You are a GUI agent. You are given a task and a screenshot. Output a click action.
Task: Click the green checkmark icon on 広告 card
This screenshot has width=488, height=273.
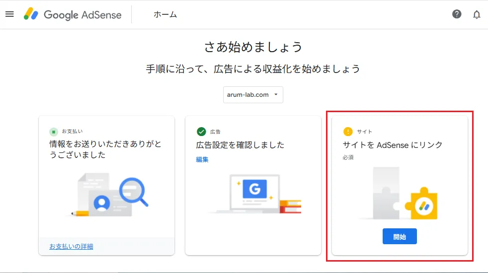[201, 132]
